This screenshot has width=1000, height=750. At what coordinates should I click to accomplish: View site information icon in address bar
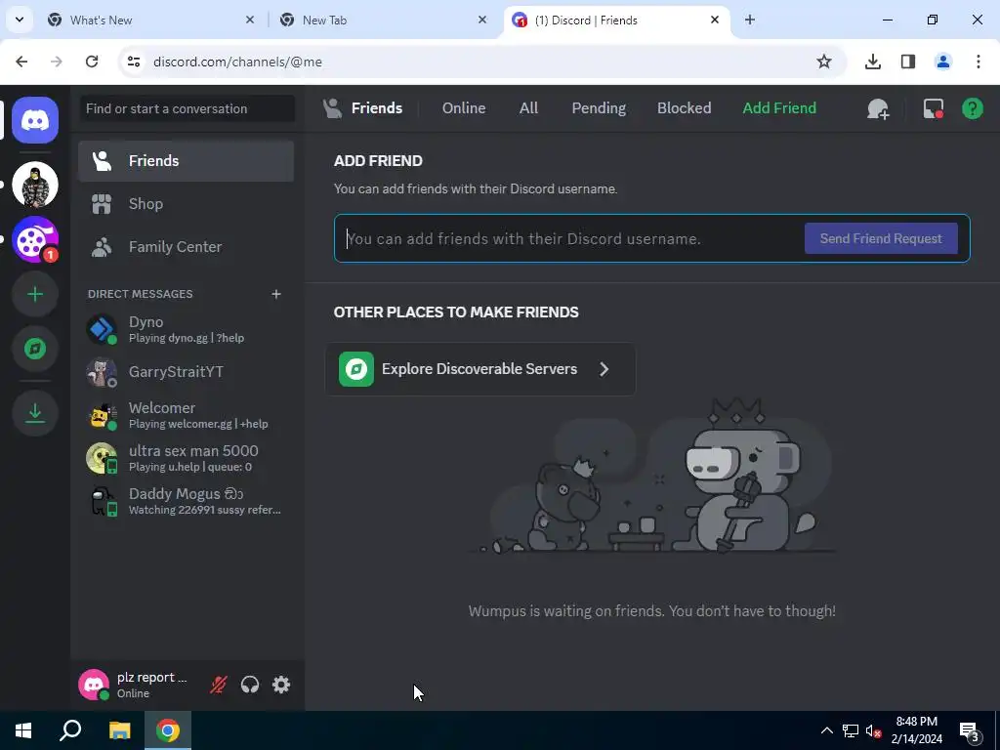(133, 62)
